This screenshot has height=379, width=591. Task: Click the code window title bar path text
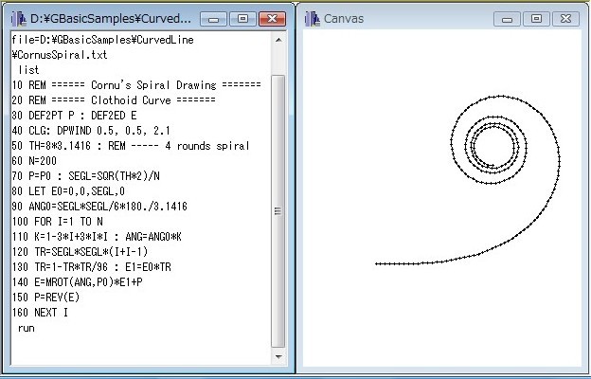[110, 19]
